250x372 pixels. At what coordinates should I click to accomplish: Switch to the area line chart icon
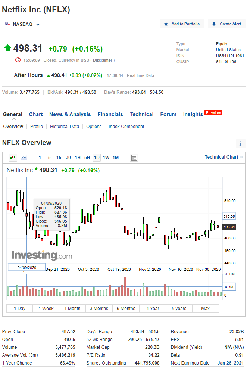pos(24,158)
